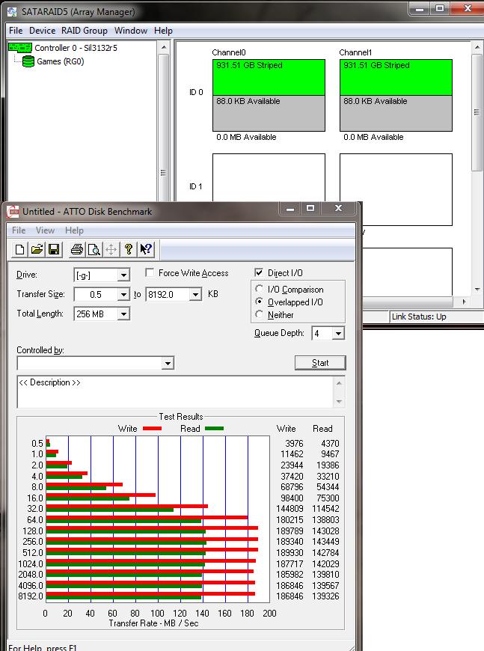
Task: Click the context help arrow-question icon
Action: (146, 249)
